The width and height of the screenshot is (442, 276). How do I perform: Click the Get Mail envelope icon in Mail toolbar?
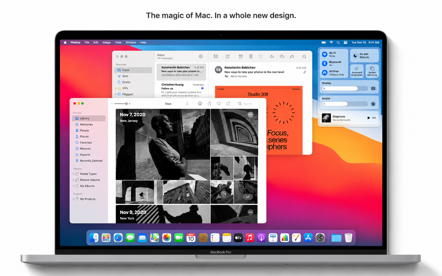216,56
